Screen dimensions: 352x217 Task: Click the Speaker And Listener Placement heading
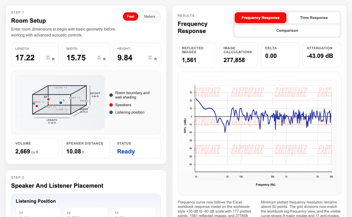click(57, 186)
